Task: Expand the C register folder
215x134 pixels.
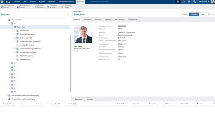Action: [x=9, y=63]
